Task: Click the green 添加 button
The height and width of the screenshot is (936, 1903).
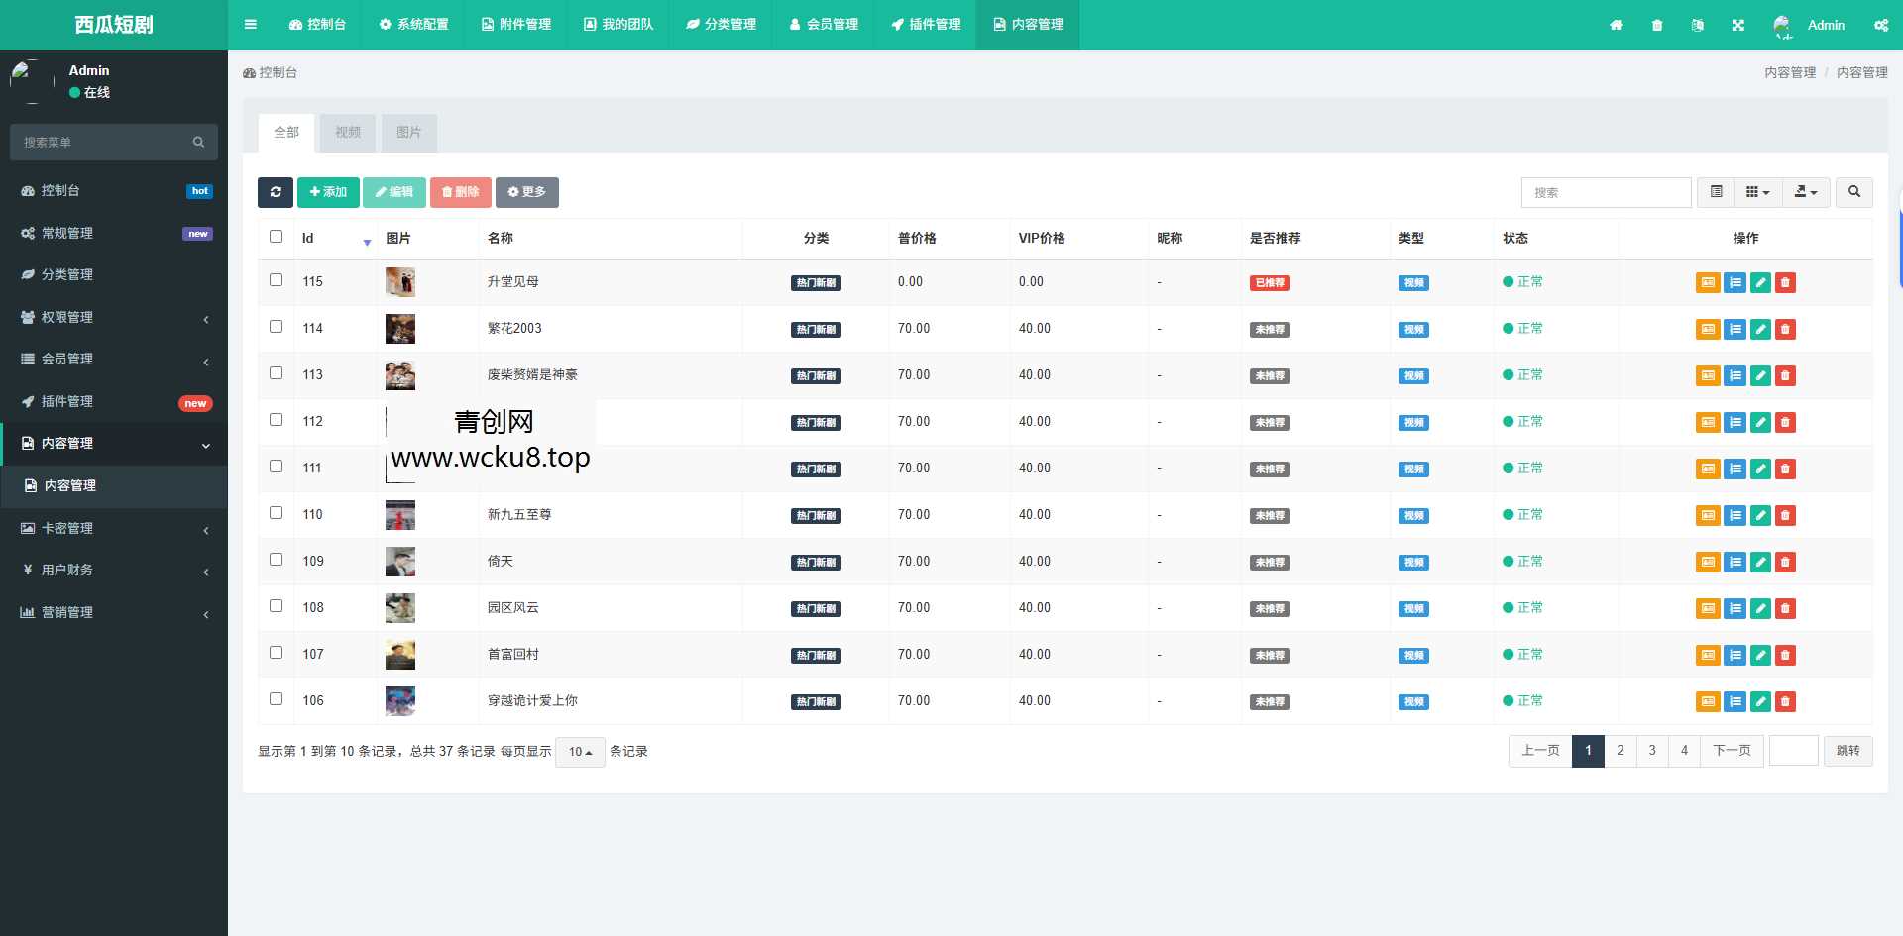Action: point(328,192)
